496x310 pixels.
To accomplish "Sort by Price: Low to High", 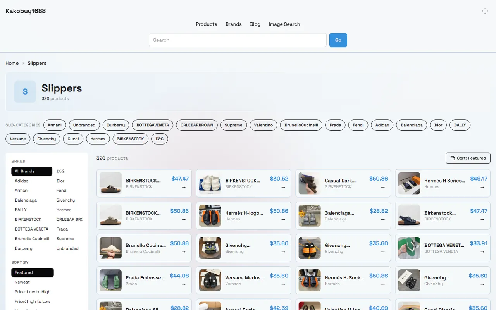I will click(x=33, y=292).
